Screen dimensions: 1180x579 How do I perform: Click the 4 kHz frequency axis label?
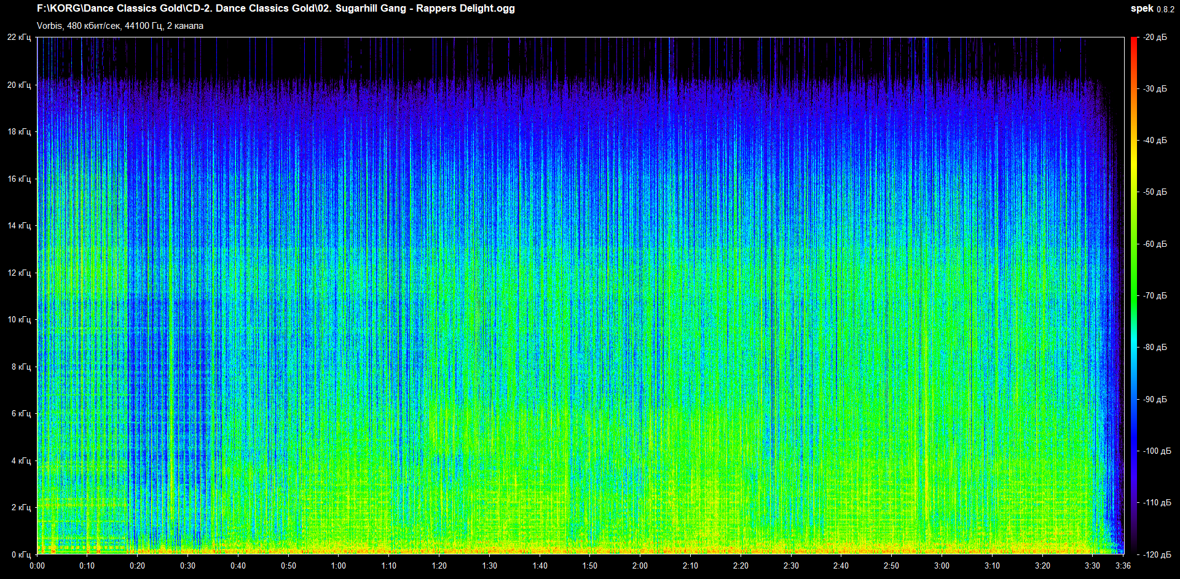[21, 460]
